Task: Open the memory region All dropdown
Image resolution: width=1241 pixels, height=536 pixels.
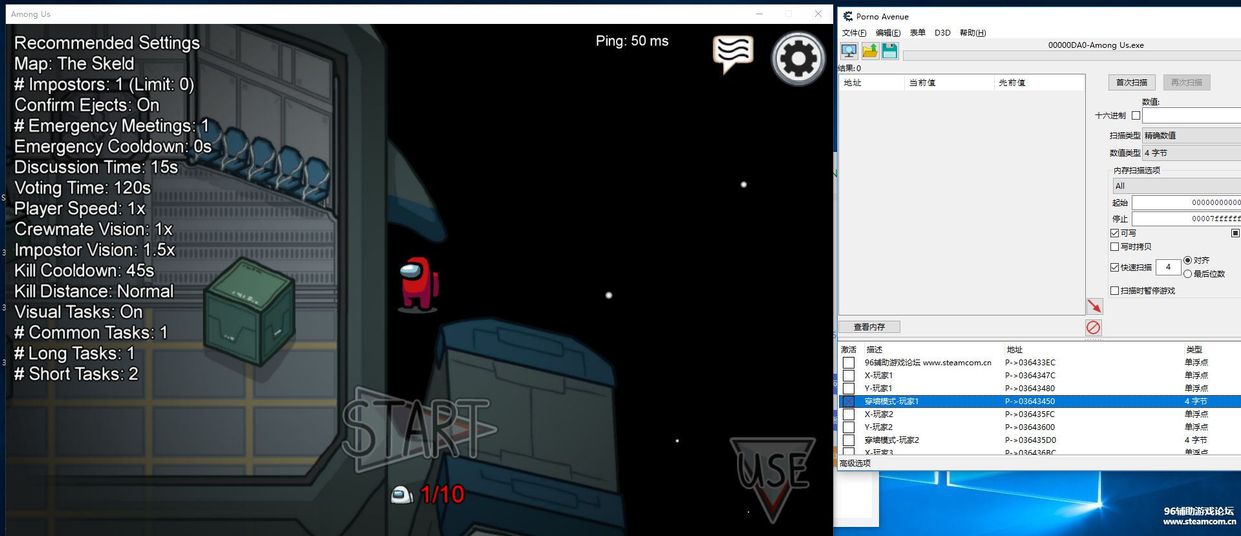Action: pos(1176,186)
